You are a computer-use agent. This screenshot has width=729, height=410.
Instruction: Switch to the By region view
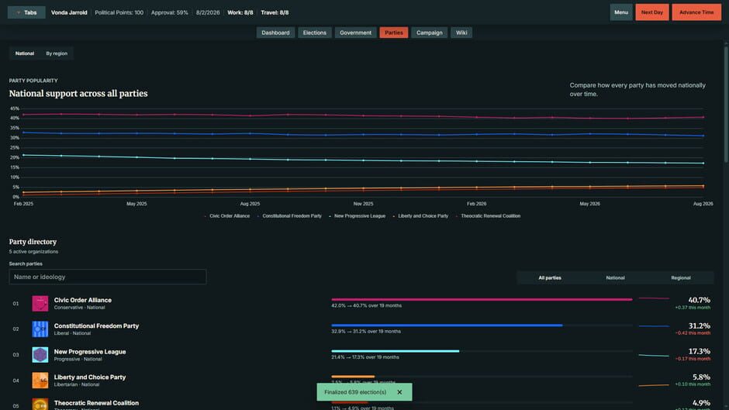[57, 53]
